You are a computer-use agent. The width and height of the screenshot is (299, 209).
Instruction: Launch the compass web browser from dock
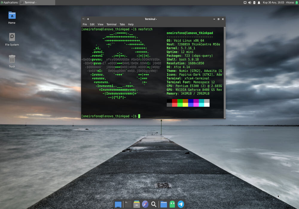click(145, 204)
